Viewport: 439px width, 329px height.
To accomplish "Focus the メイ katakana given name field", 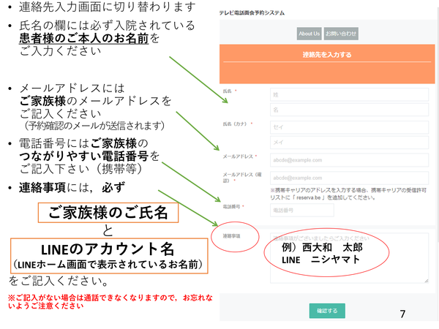I will click(348, 143).
